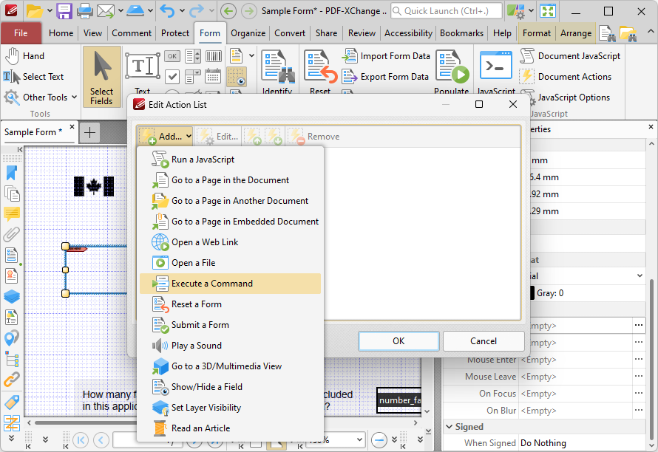Click the Save icon in quick access toolbar

[x=64, y=11]
